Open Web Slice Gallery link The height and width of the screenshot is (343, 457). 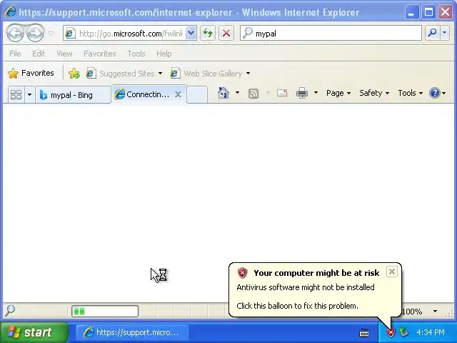pos(206,73)
